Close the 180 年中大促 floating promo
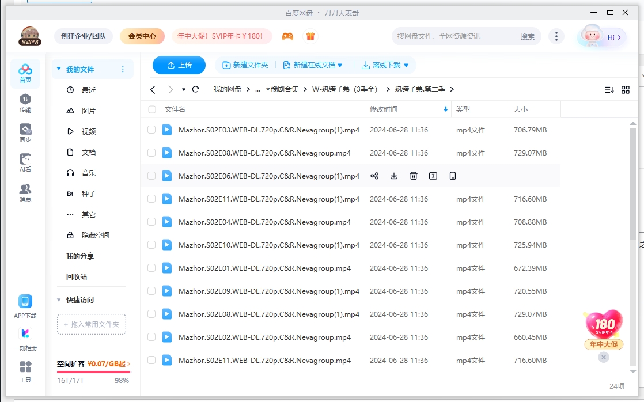Screen dimensions: 644x402 click(603, 357)
